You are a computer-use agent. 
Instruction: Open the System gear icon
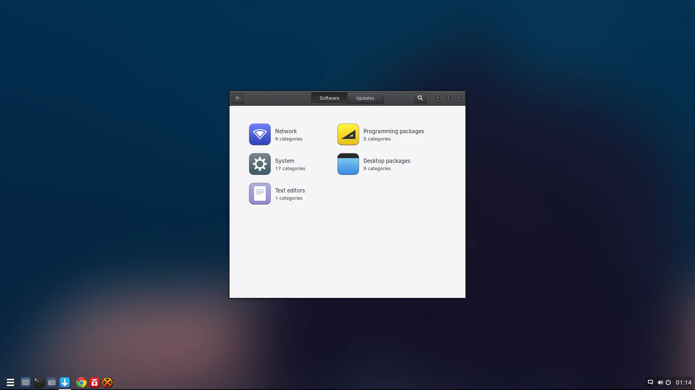pyautogui.click(x=260, y=164)
